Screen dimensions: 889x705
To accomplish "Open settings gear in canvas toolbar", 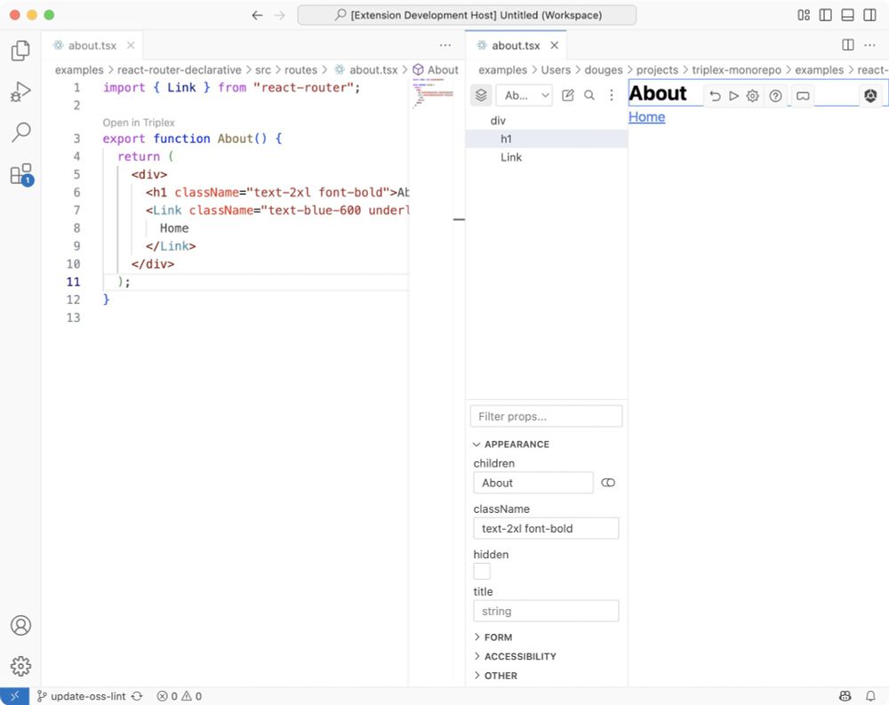I will [752, 96].
